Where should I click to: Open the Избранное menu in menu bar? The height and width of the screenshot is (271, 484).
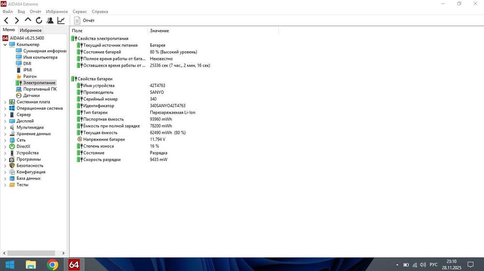(x=57, y=12)
